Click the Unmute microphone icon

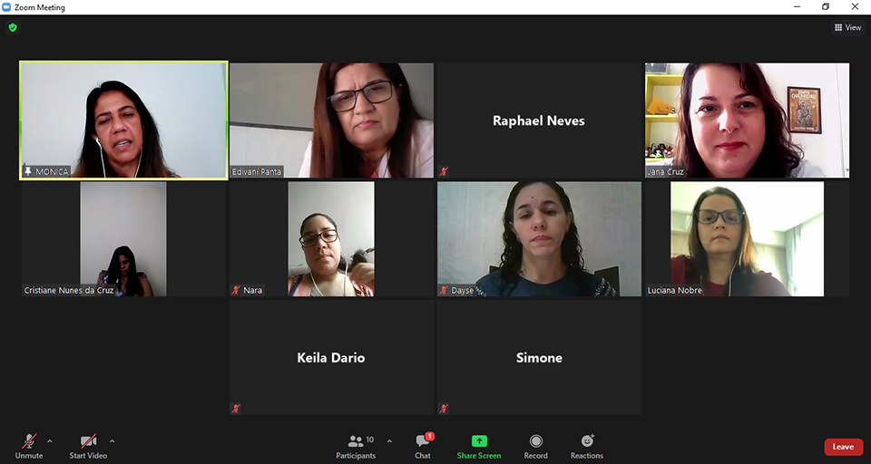29,441
